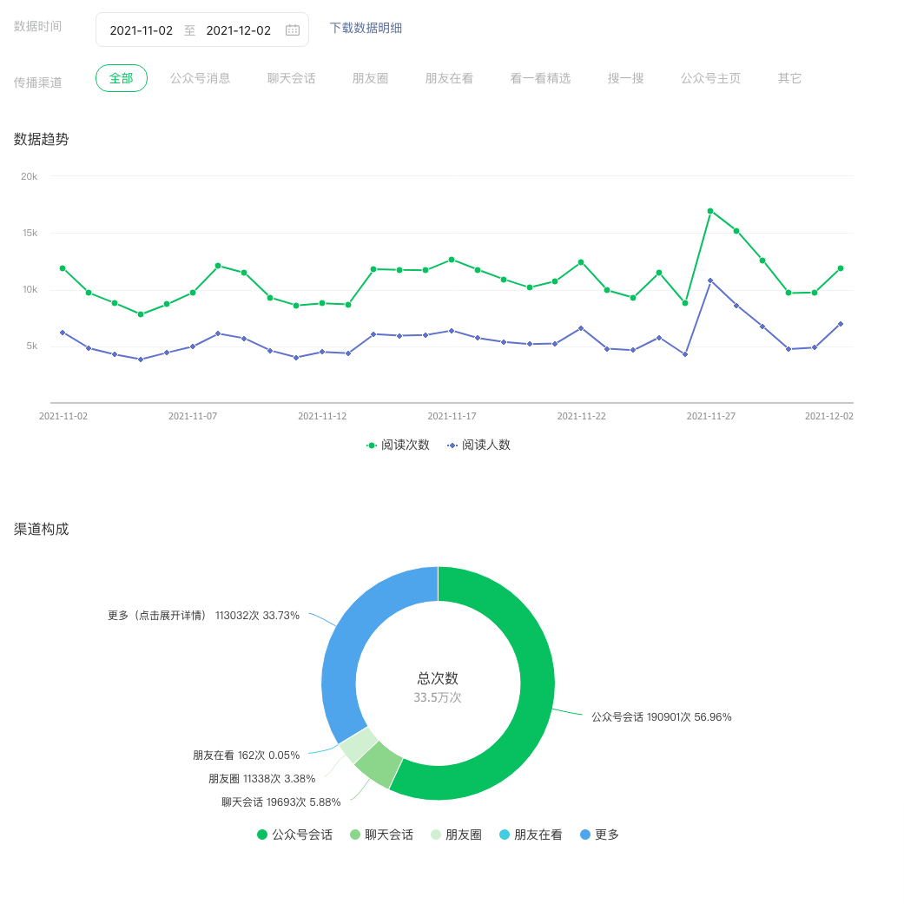Switch to 公众号消息 channel
This screenshot has height=904, width=904.
pos(200,78)
